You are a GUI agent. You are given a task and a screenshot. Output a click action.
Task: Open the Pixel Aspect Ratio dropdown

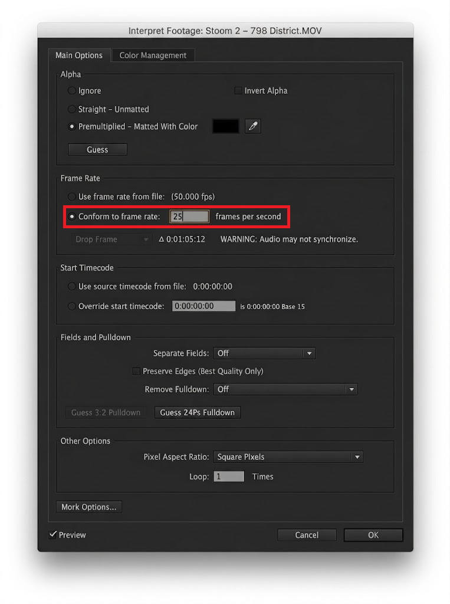[x=288, y=457]
